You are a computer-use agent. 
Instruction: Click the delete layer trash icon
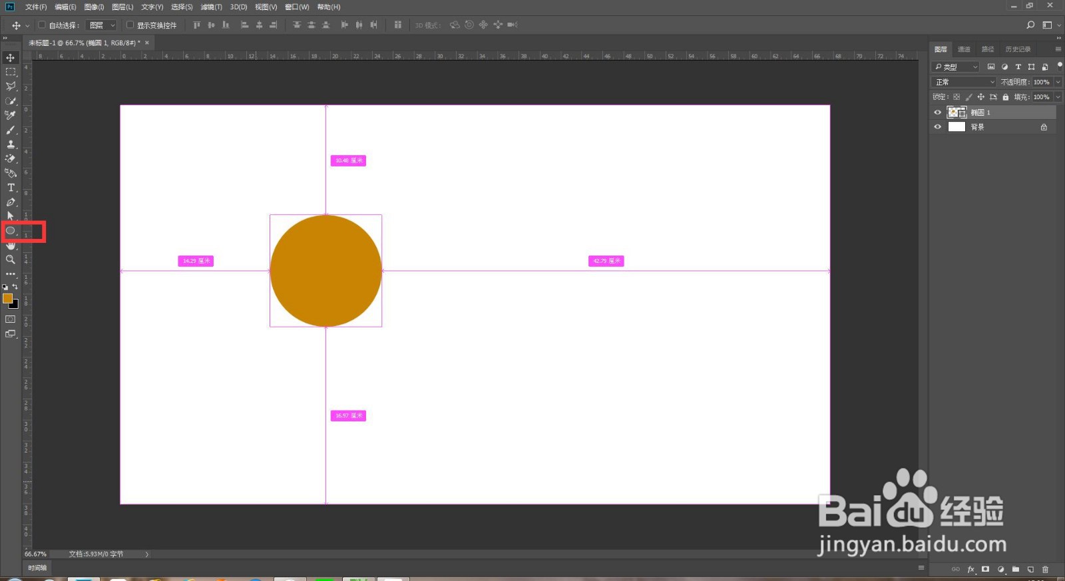point(1045,569)
